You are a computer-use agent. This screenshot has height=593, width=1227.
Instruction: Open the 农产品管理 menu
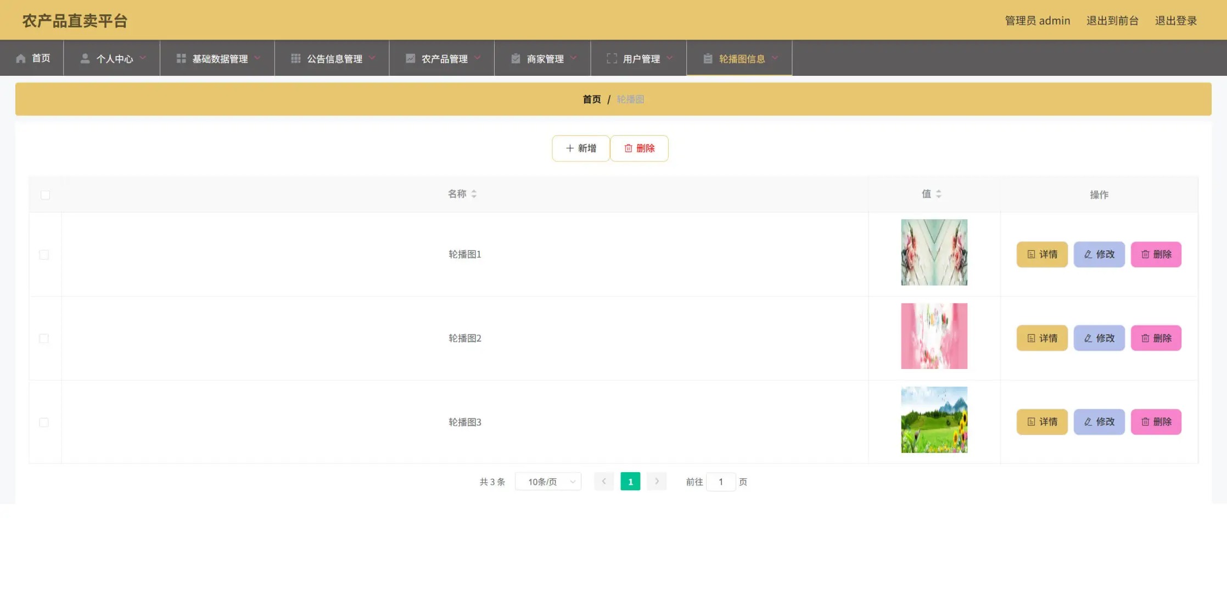(444, 59)
